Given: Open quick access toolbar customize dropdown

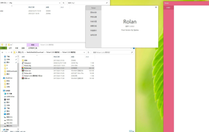Looking at the screenshot, I should 11,45.
